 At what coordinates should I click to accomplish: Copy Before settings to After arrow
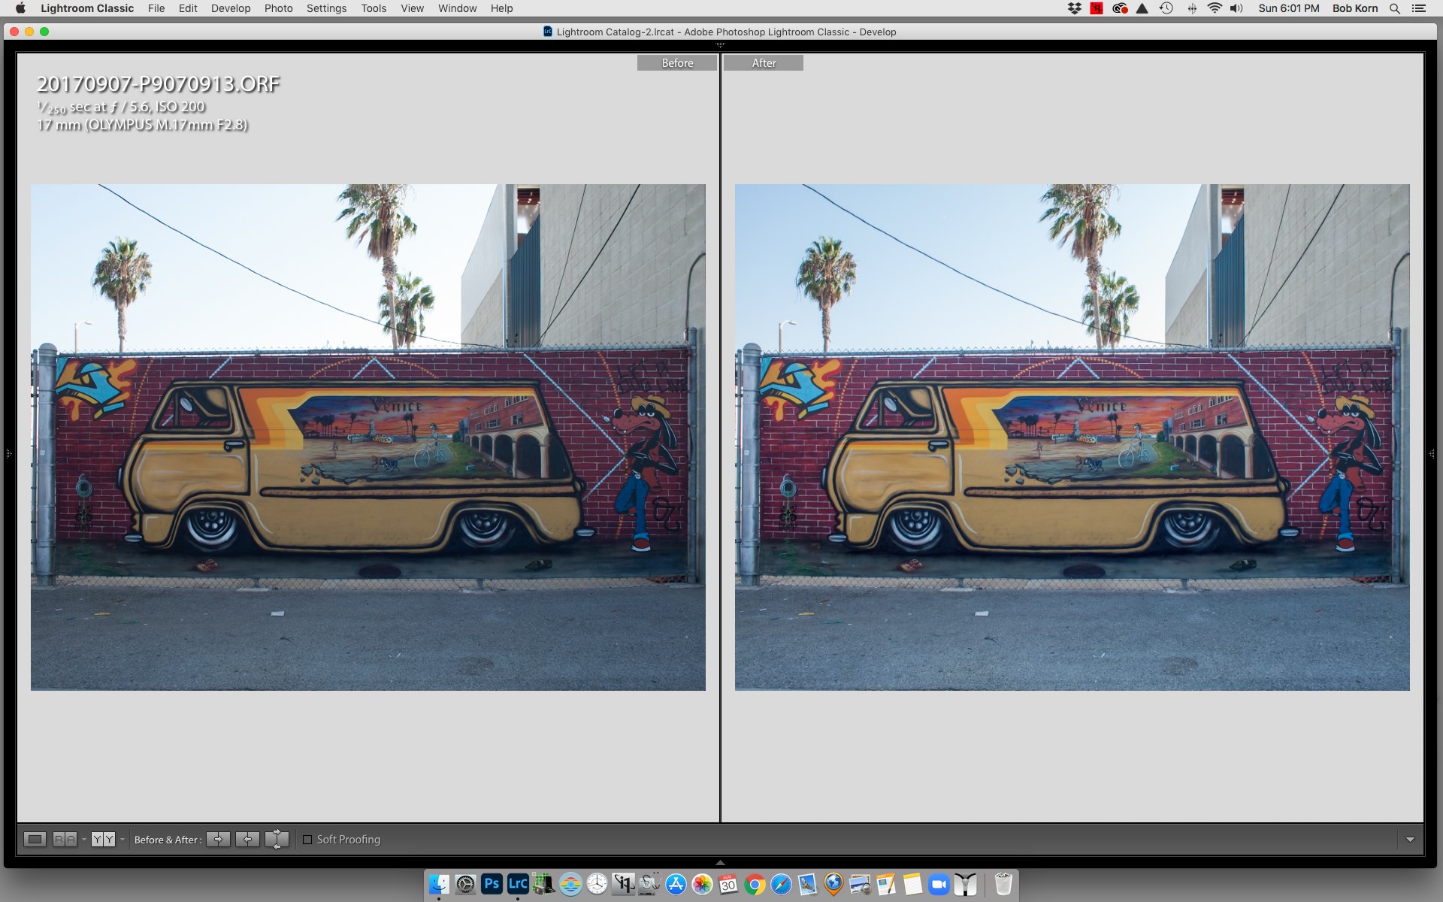click(x=218, y=839)
